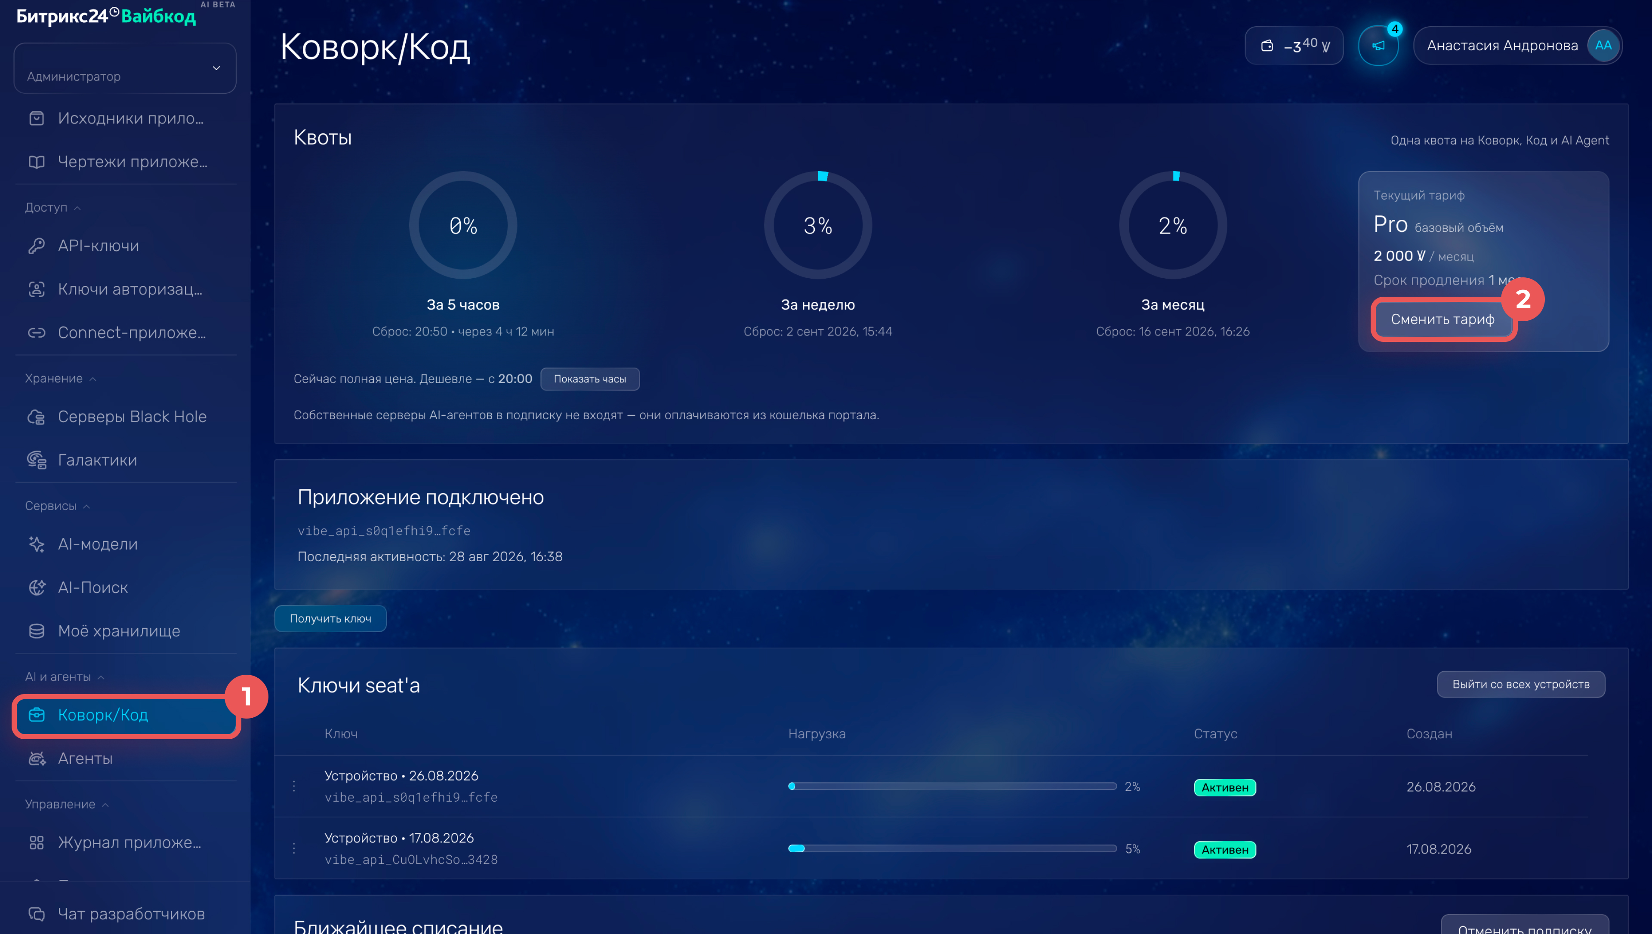
Task: Click the Получить ключ button
Action: click(330, 618)
